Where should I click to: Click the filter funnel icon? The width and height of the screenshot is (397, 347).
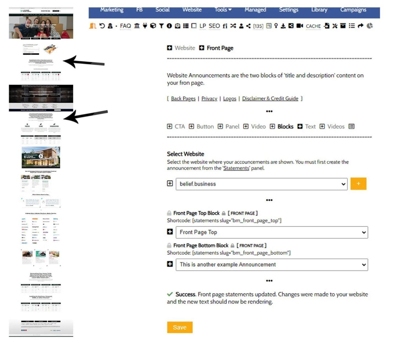click(x=161, y=26)
